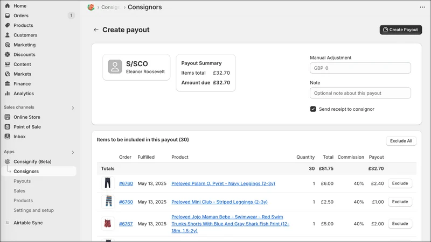This screenshot has height=242, width=431.
Task: Click the Consignify (Beta) app icon
Action: pyautogui.click(x=8, y=162)
